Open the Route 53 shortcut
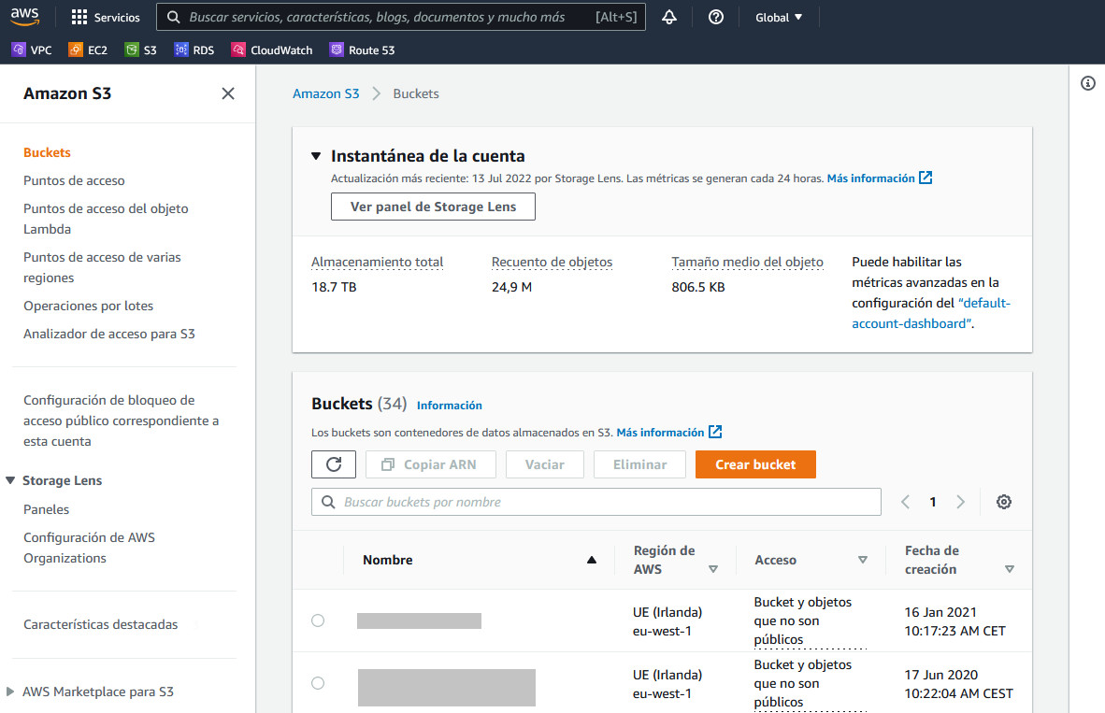 pyautogui.click(x=362, y=50)
